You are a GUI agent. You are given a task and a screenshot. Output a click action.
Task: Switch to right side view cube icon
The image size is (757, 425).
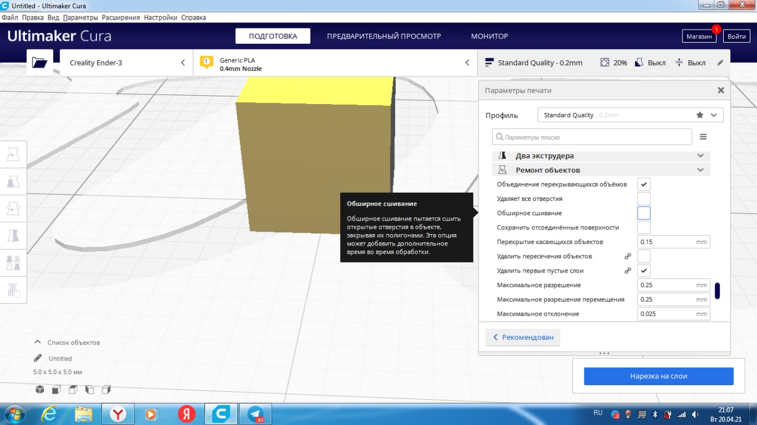pos(106,390)
